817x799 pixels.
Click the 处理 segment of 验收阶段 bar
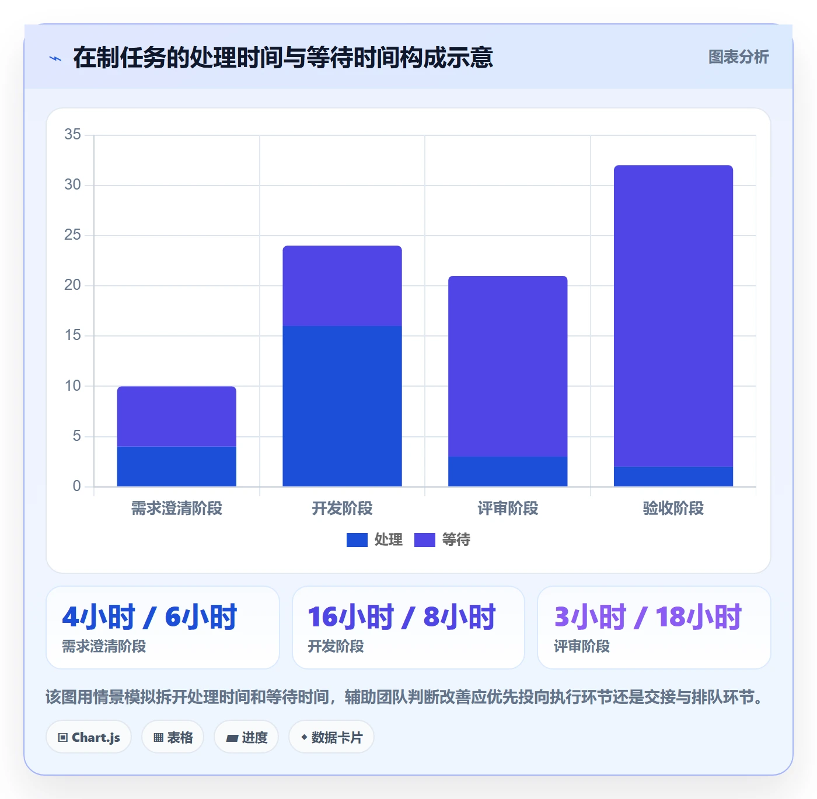673,476
